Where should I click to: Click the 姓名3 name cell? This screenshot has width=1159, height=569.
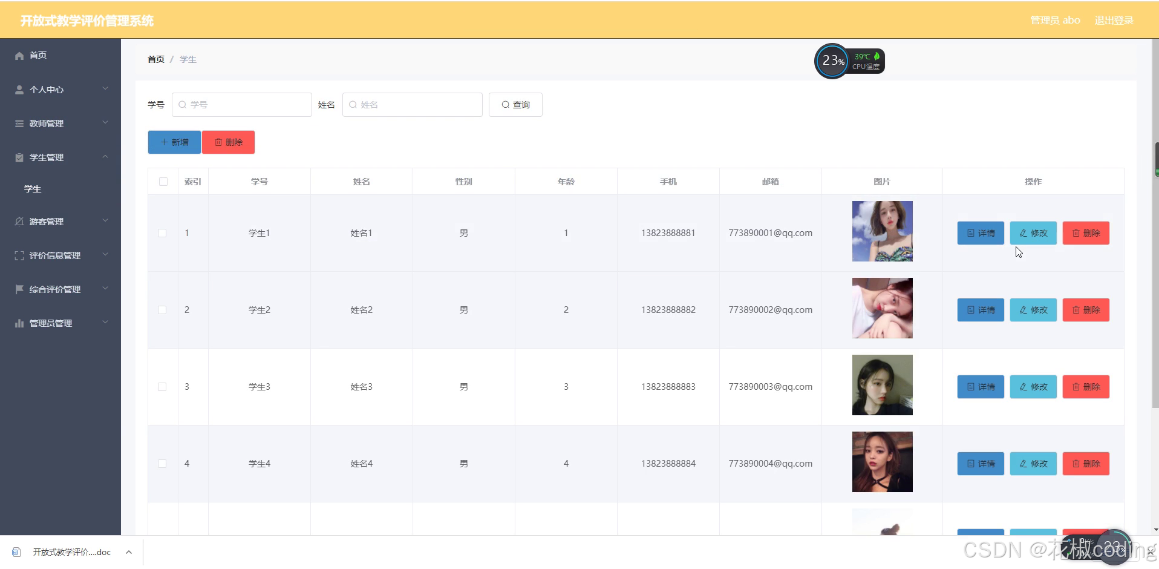362,387
